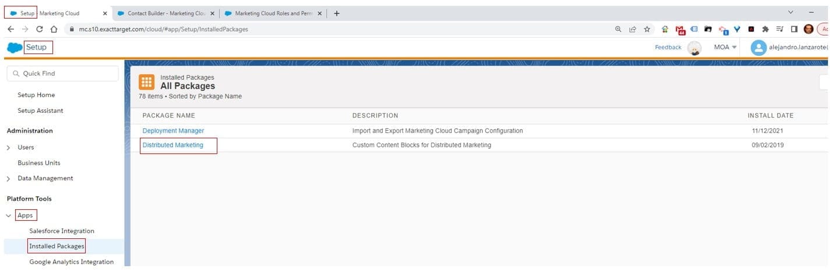The width and height of the screenshot is (835, 272).
Task: Collapse the Apps section in sidebar
Action: click(x=9, y=216)
